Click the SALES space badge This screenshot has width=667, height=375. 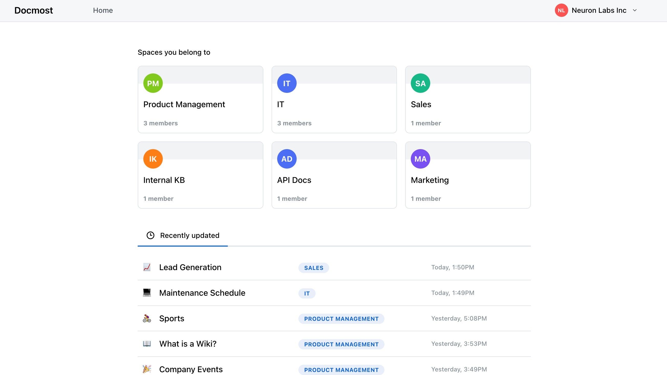tap(314, 268)
